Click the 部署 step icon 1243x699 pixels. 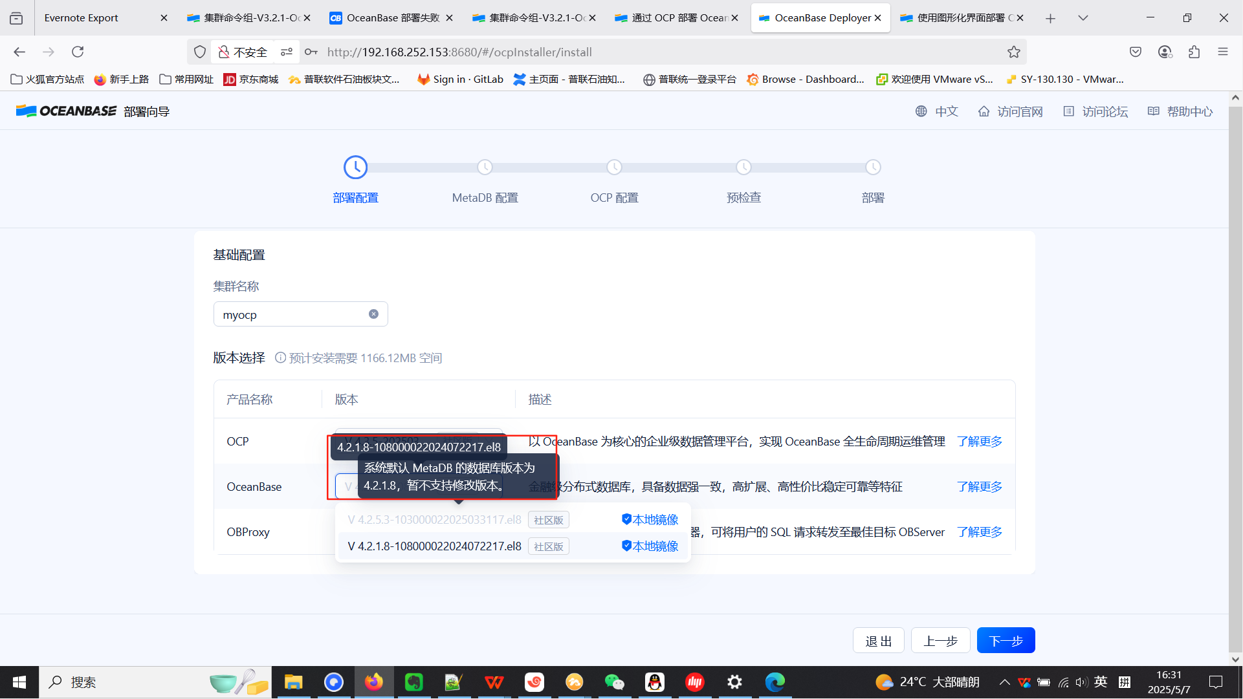click(873, 167)
